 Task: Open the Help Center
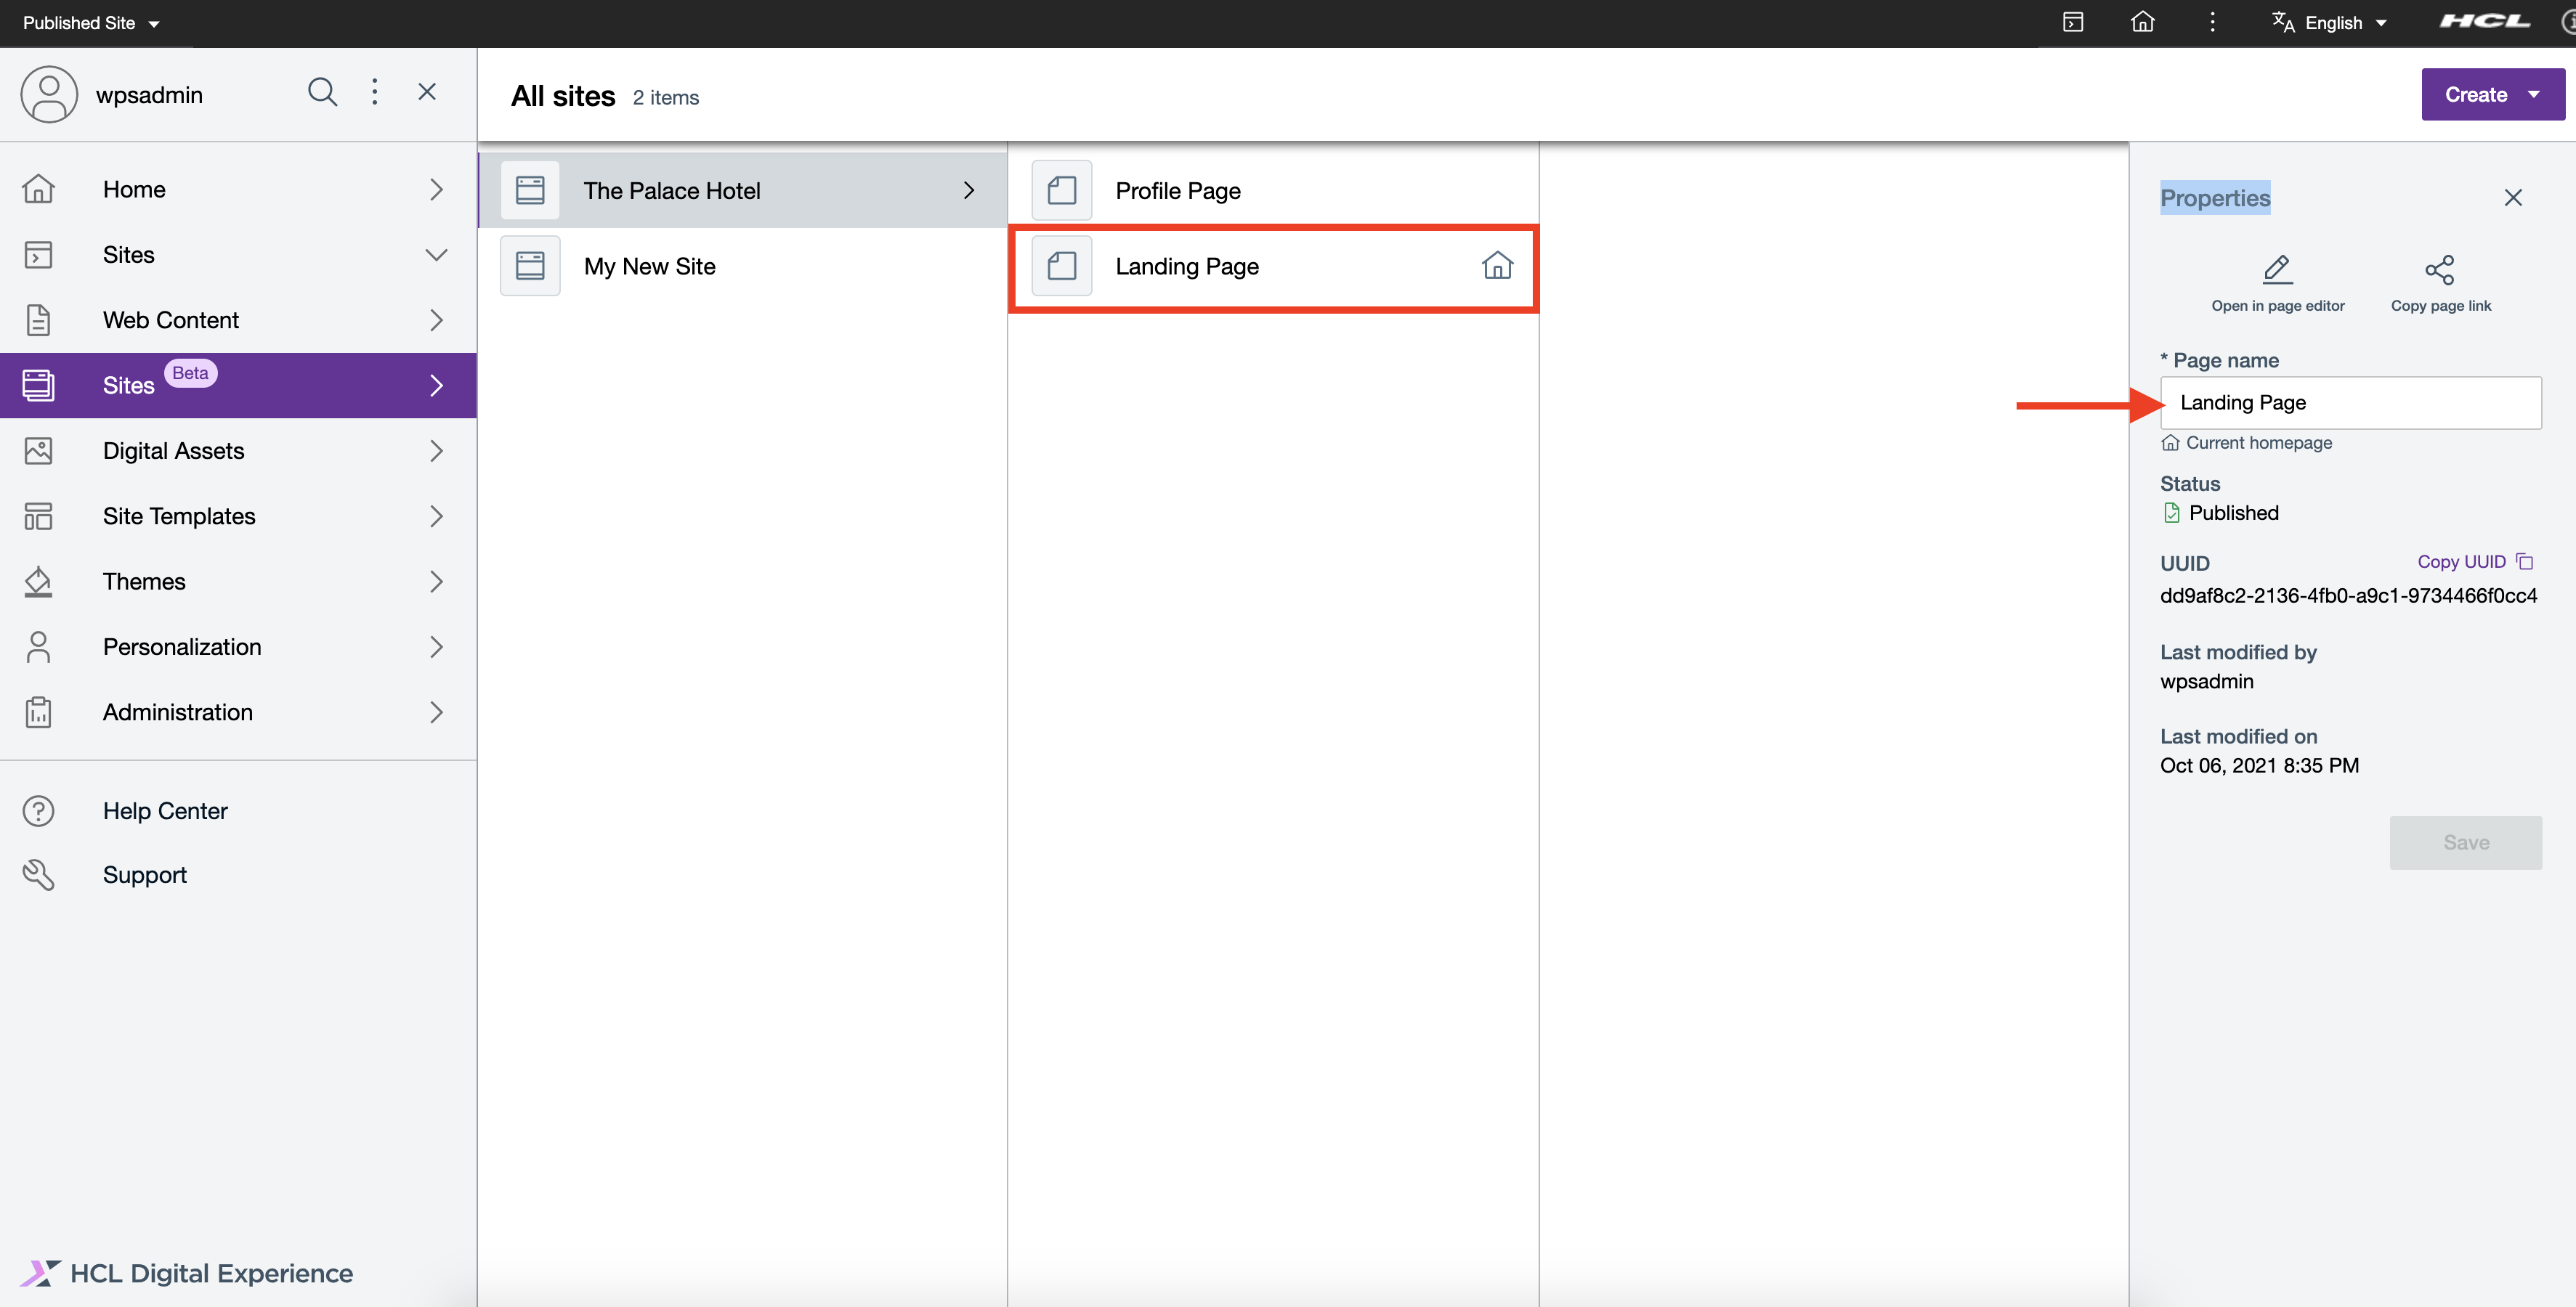[x=165, y=810]
